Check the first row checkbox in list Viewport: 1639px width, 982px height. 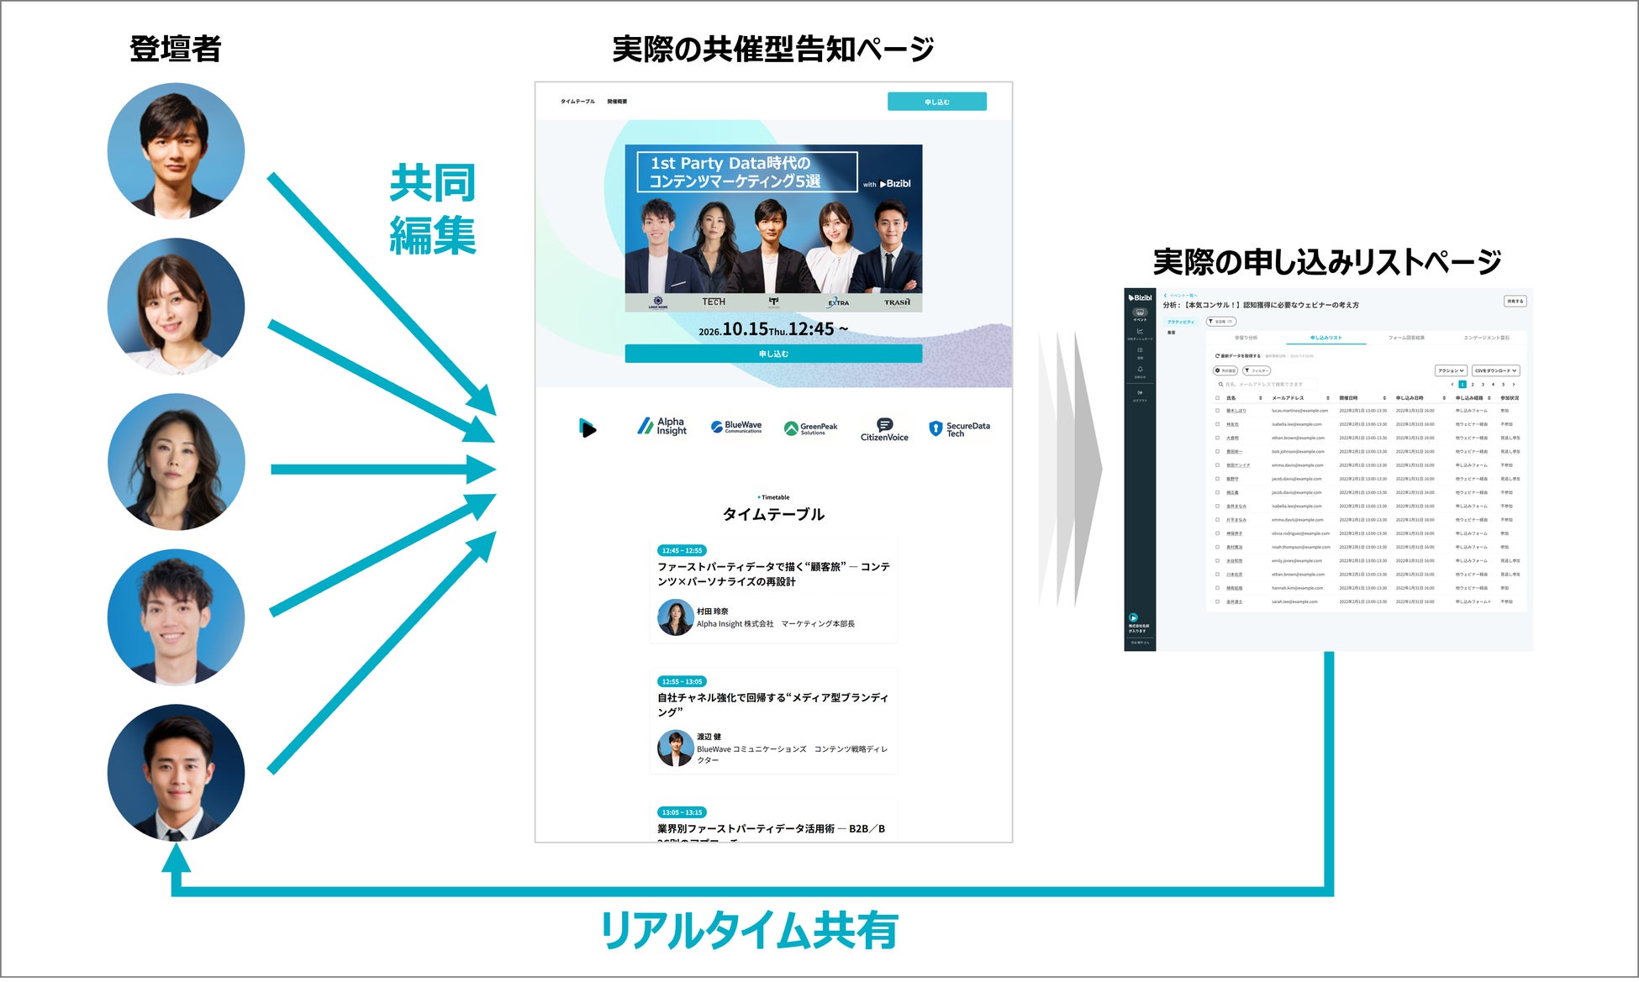click(x=1217, y=411)
